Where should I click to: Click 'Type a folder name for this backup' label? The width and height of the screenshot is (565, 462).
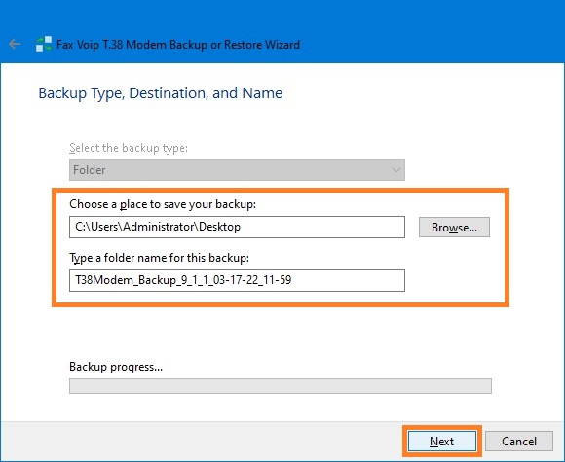pos(159,258)
